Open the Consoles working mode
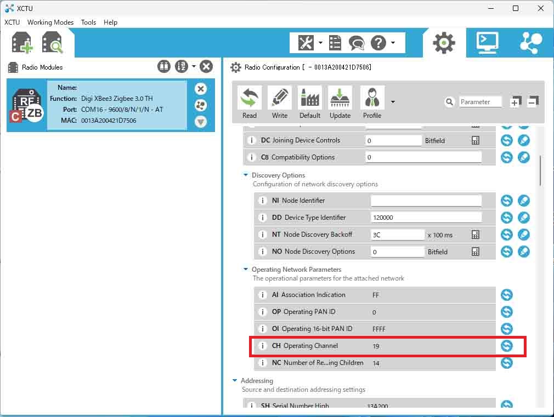The height and width of the screenshot is (417, 554). (x=487, y=43)
